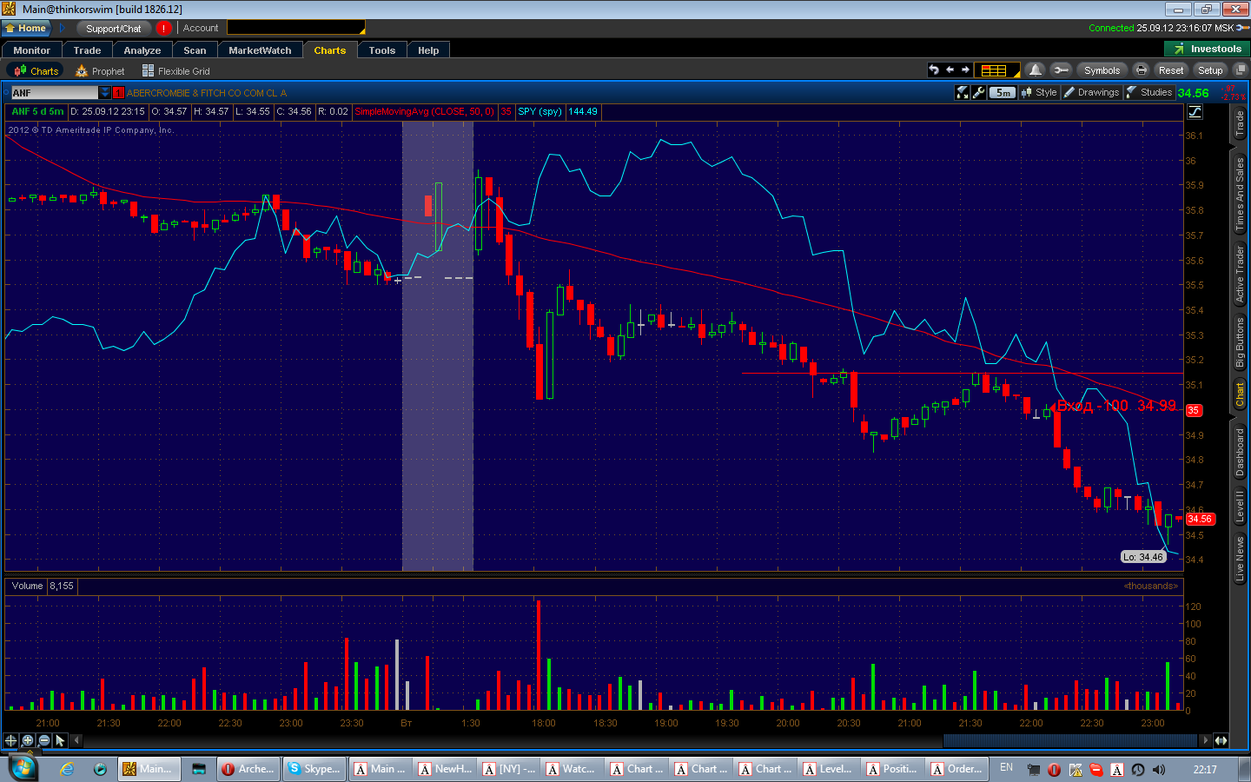Click the quick study flask icon
Viewport: 1251px width, 782px height.
(x=962, y=92)
